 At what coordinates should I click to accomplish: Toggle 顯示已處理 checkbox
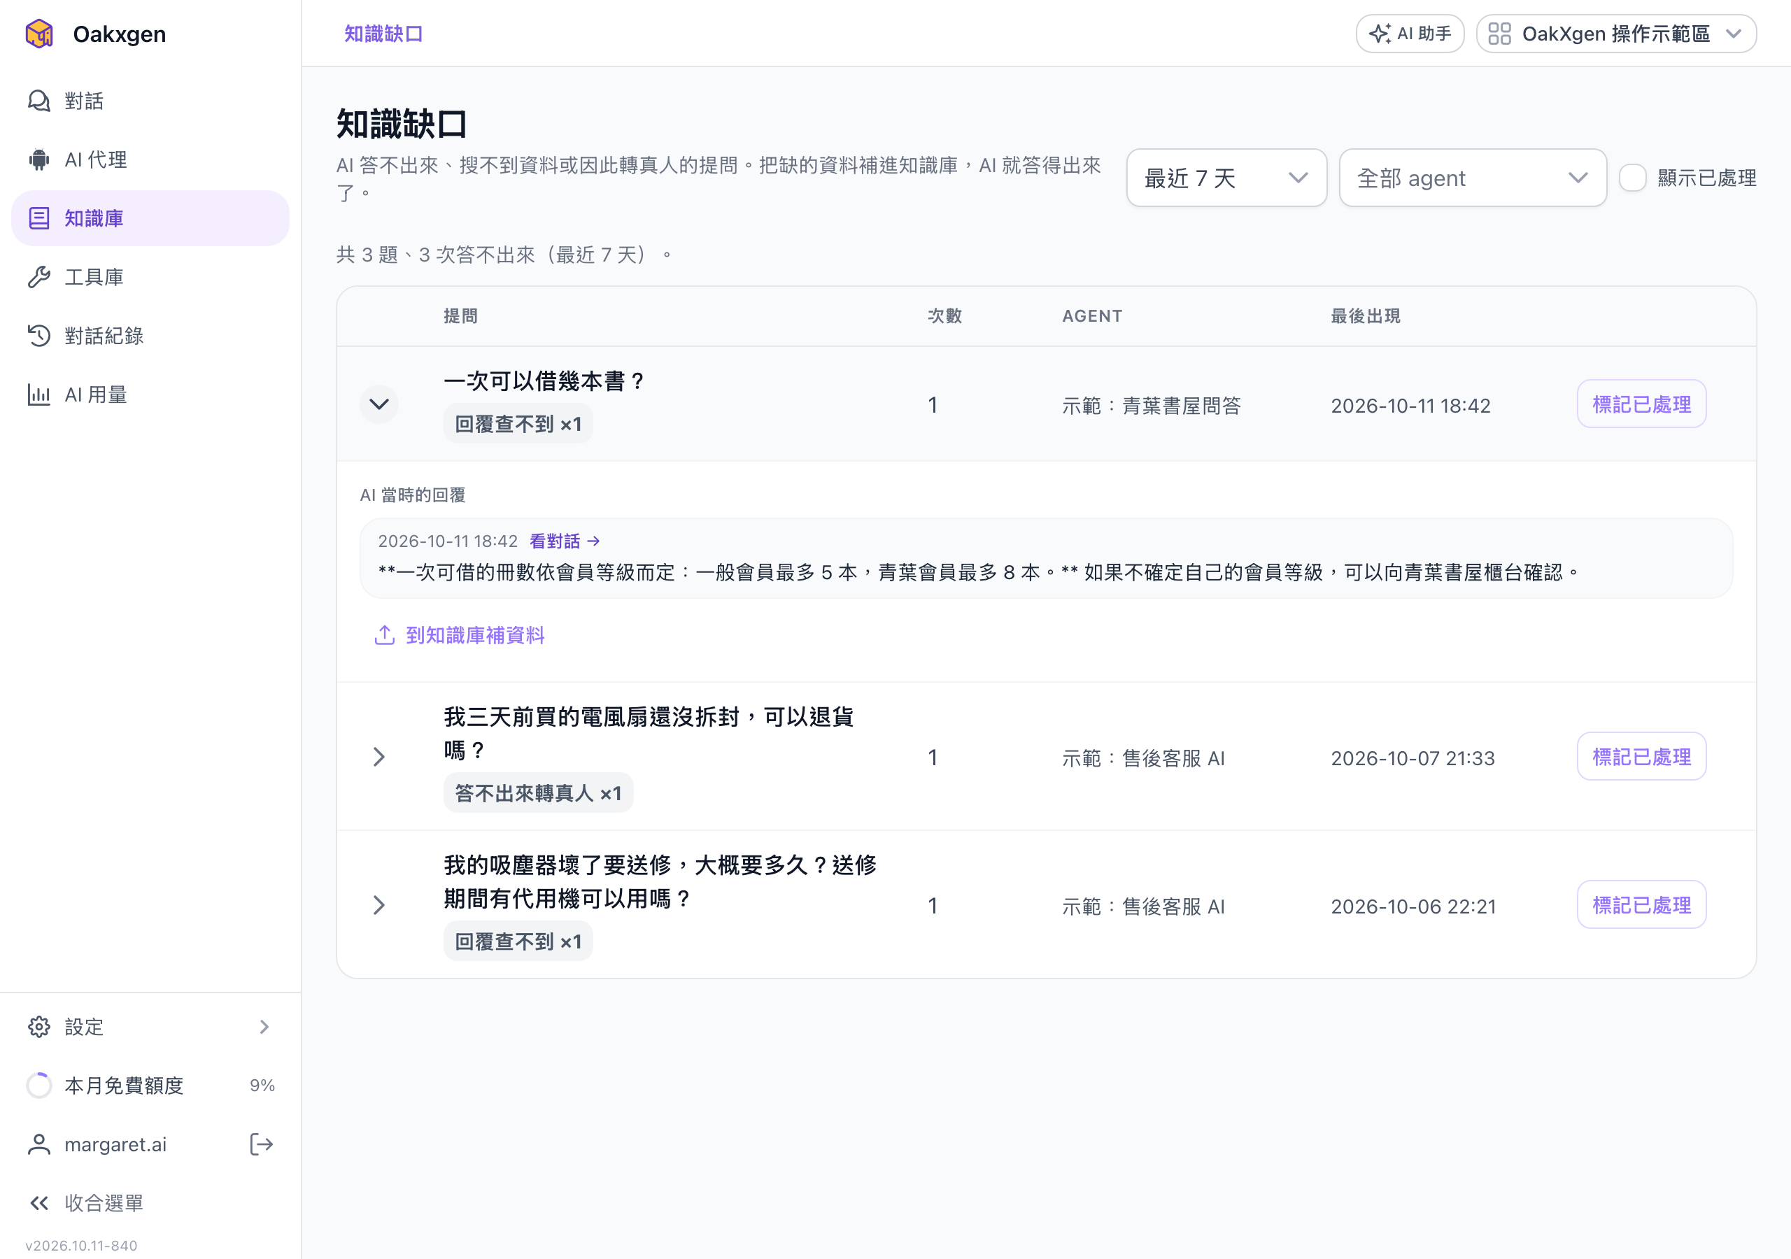1632,178
